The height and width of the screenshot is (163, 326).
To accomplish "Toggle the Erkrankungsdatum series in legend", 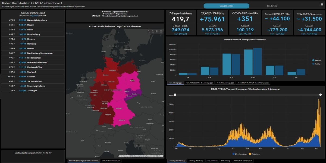I will pos(233,154).
